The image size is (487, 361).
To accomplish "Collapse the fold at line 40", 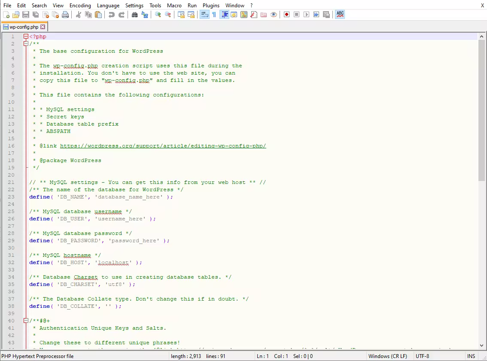I will [26, 321].
